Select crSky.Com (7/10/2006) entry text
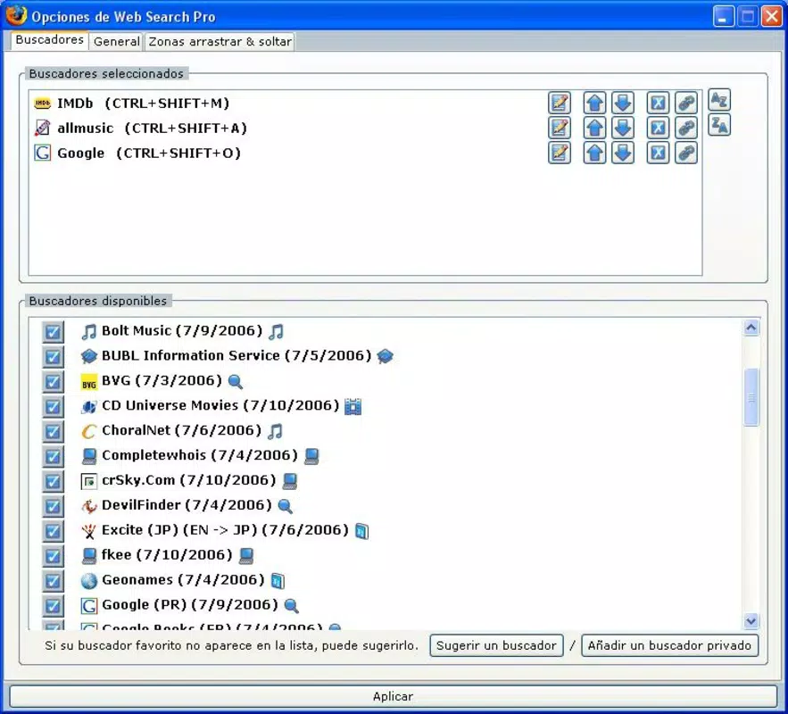788x714 pixels. [x=189, y=480]
